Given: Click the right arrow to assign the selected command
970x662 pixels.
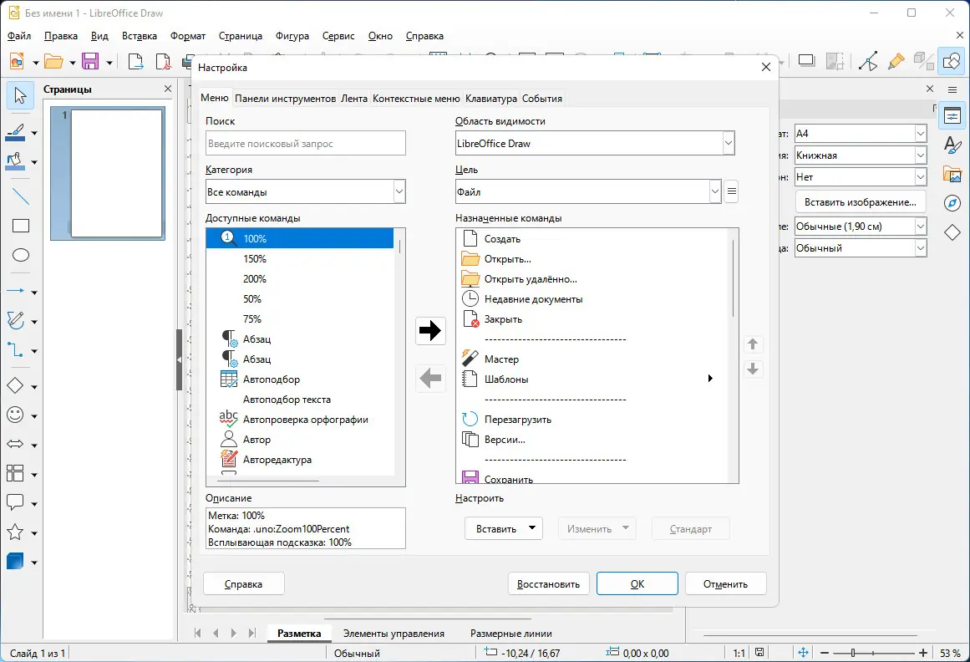Looking at the screenshot, I should pyautogui.click(x=429, y=330).
